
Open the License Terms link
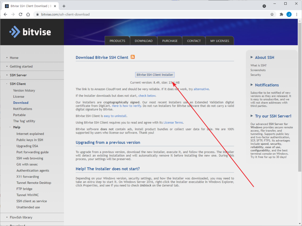(x=173, y=122)
